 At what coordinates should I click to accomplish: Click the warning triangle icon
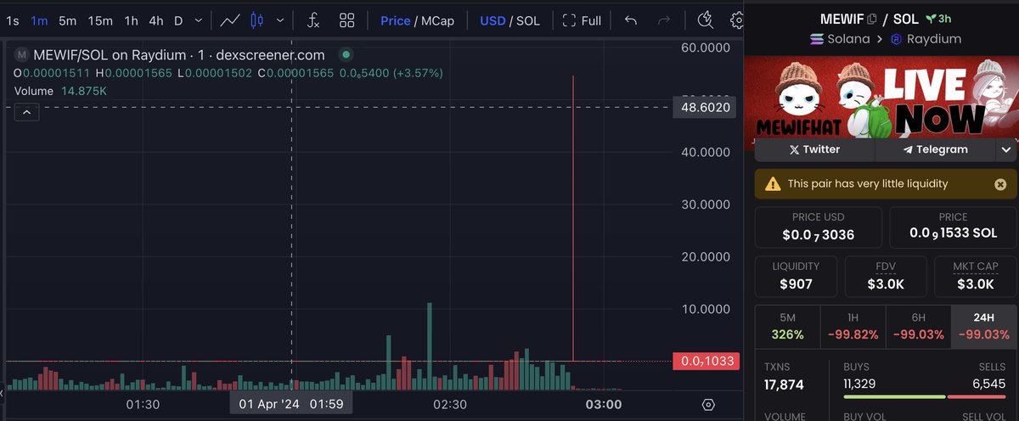(x=773, y=183)
